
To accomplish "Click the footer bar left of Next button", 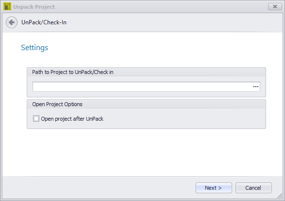I will pyautogui.click(x=99, y=188).
